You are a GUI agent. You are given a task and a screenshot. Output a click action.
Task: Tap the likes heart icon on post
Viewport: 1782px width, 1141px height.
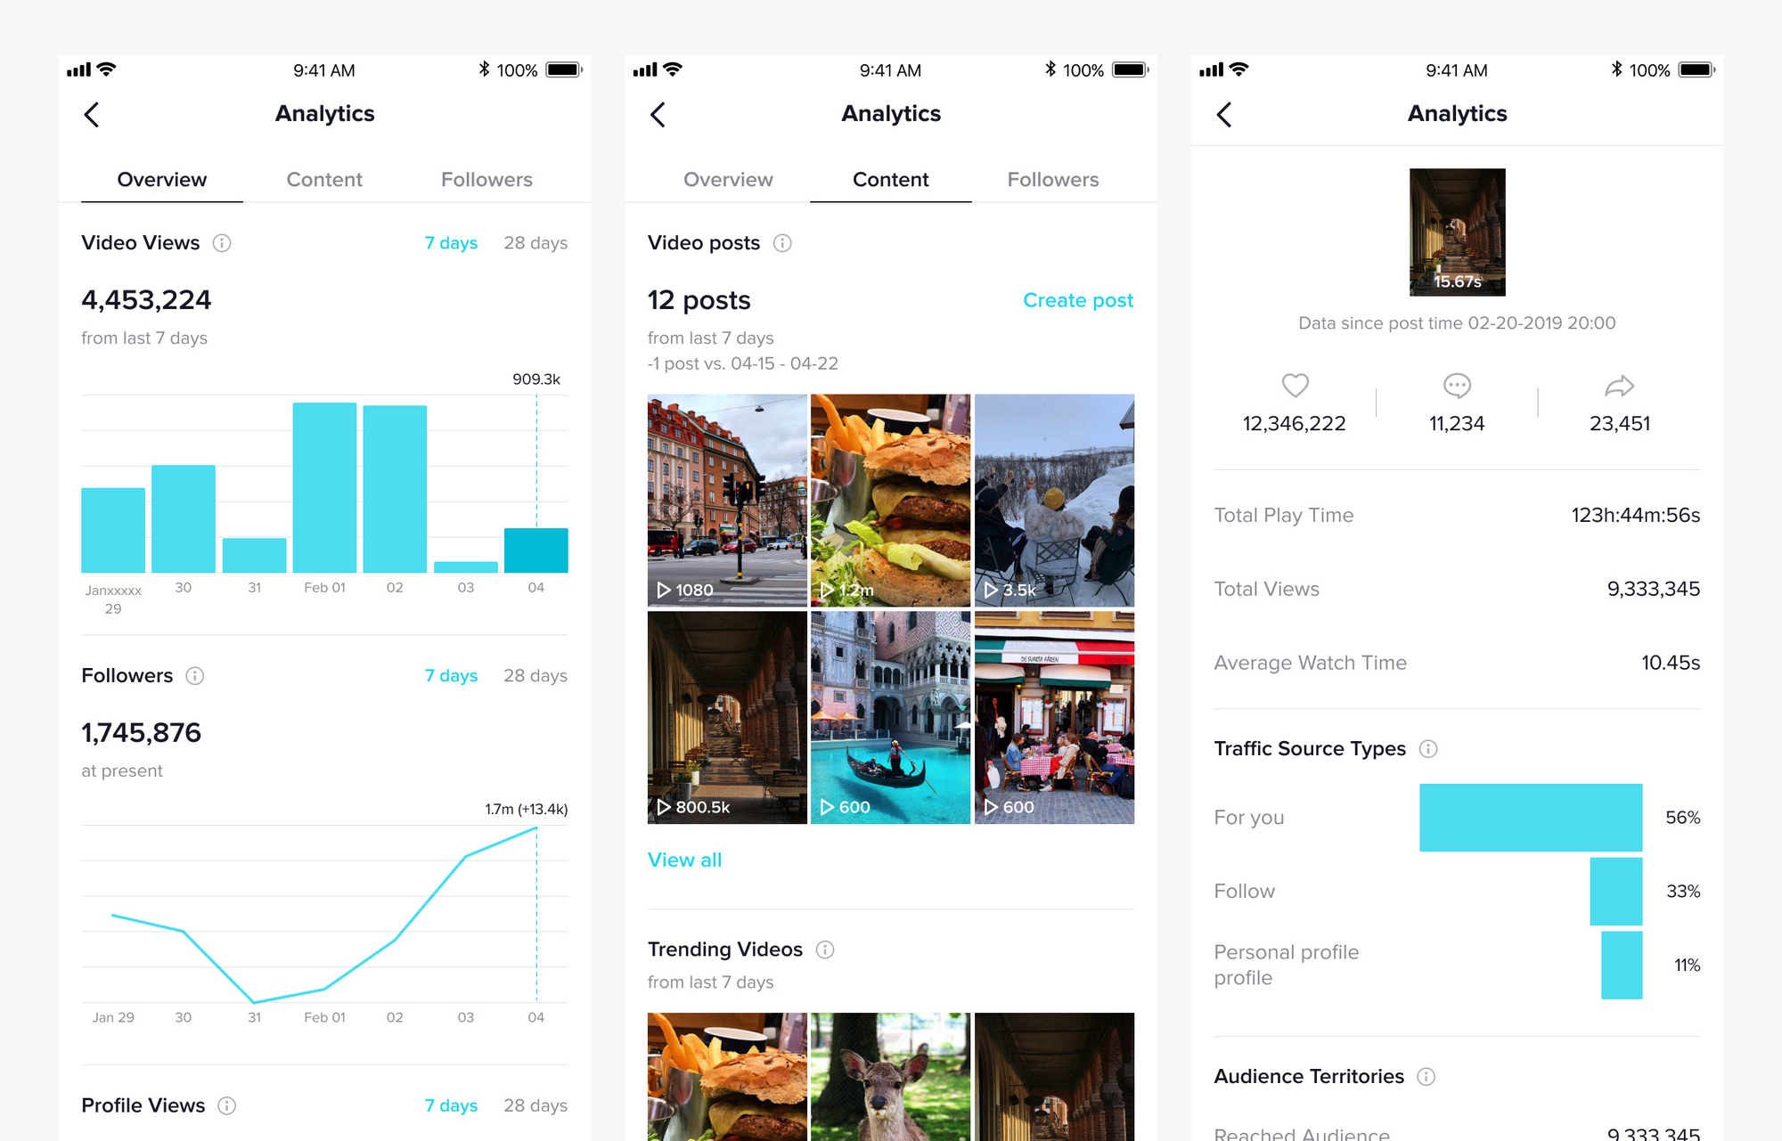point(1295,384)
